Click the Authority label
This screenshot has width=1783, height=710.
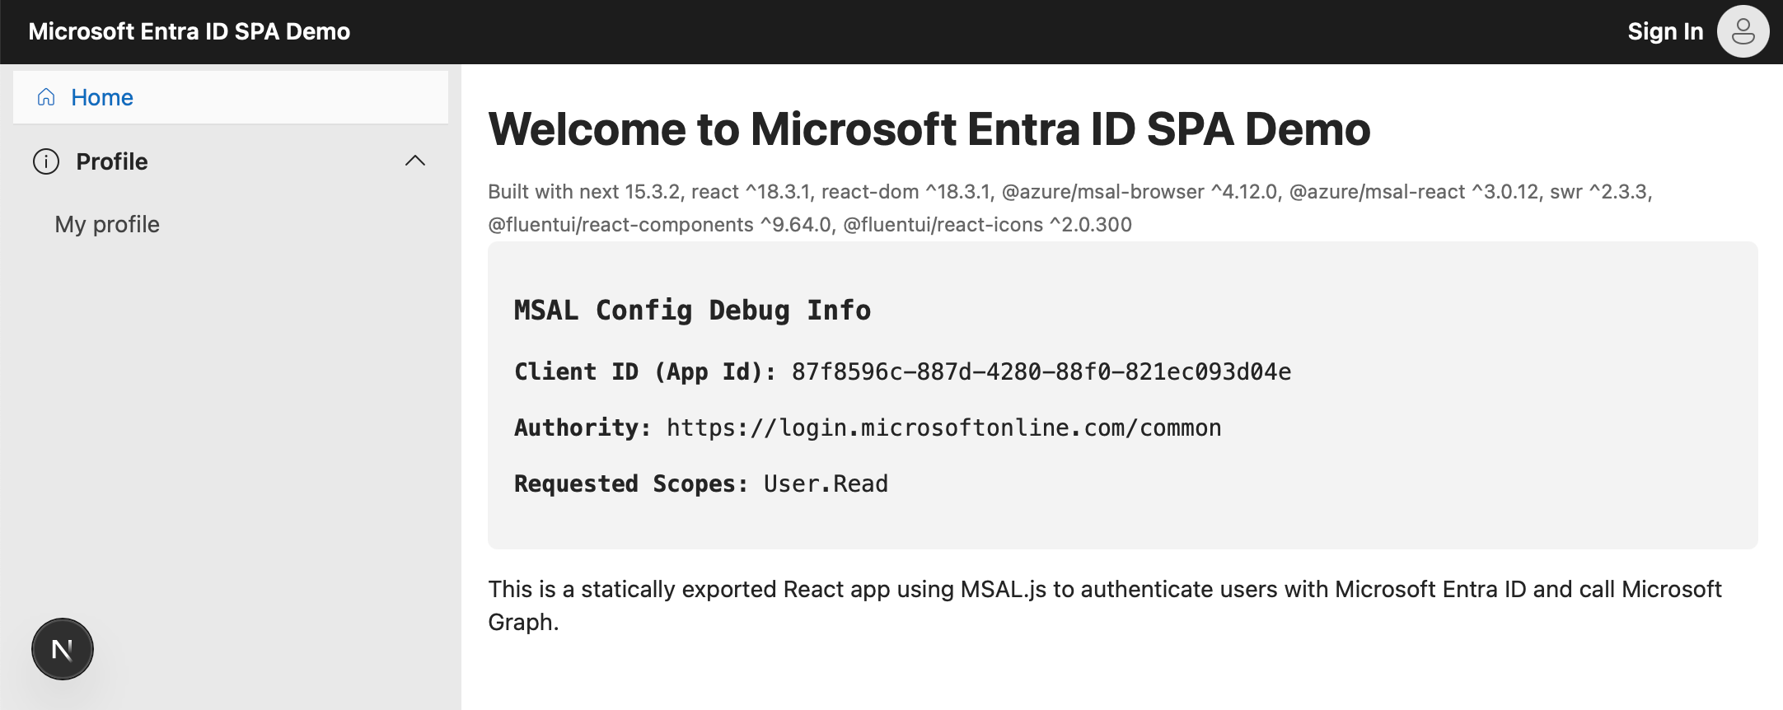[x=583, y=427]
